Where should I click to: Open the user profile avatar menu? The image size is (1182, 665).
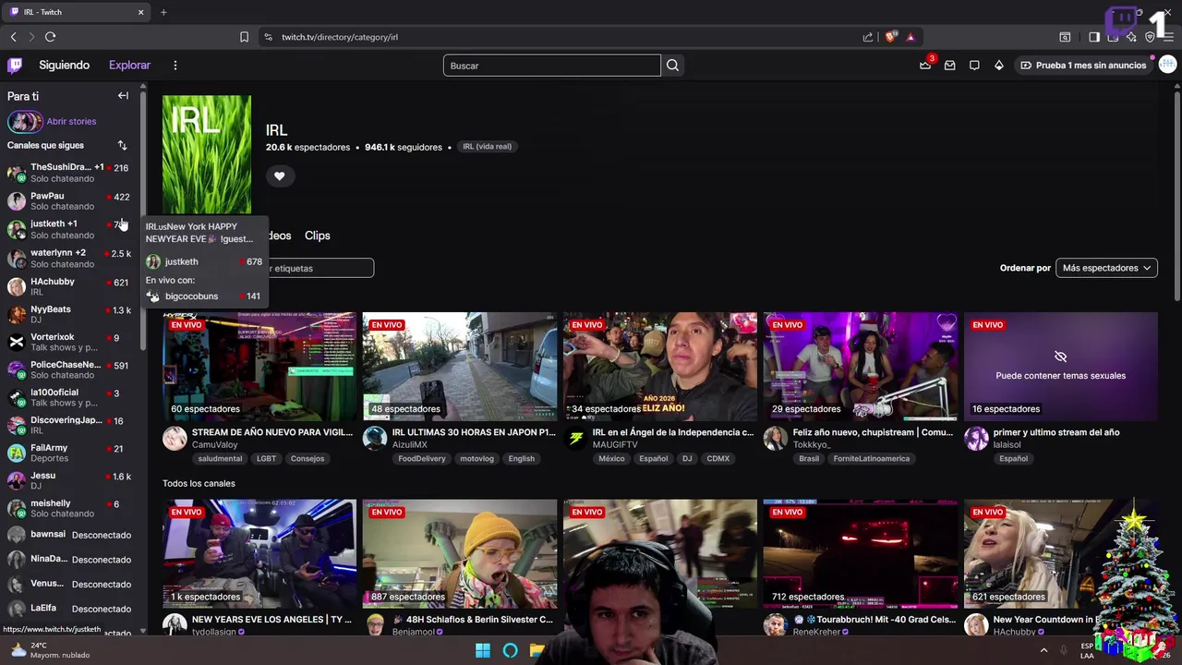pos(1167,65)
